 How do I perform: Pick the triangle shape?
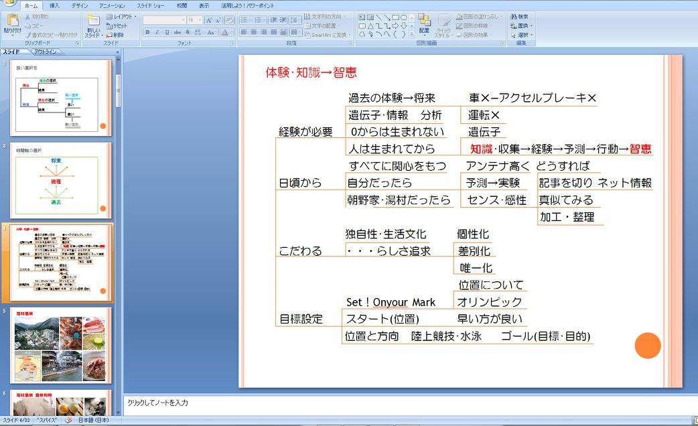point(370,26)
